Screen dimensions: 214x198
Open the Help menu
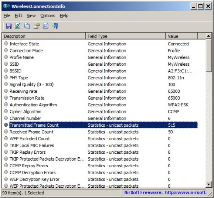64,16
